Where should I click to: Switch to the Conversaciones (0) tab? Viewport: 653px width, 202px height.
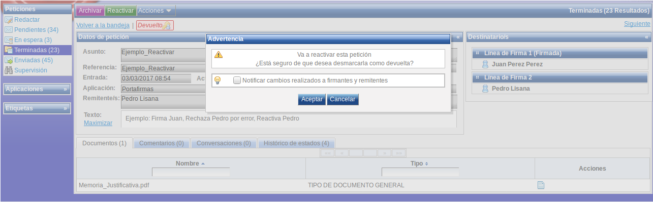pos(224,143)
